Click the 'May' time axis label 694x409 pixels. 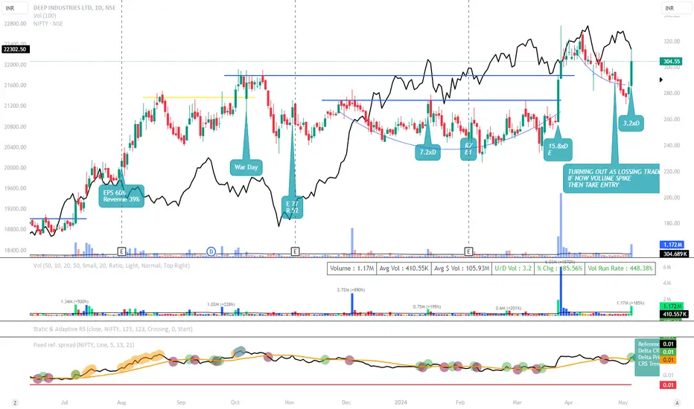[623, 402]
